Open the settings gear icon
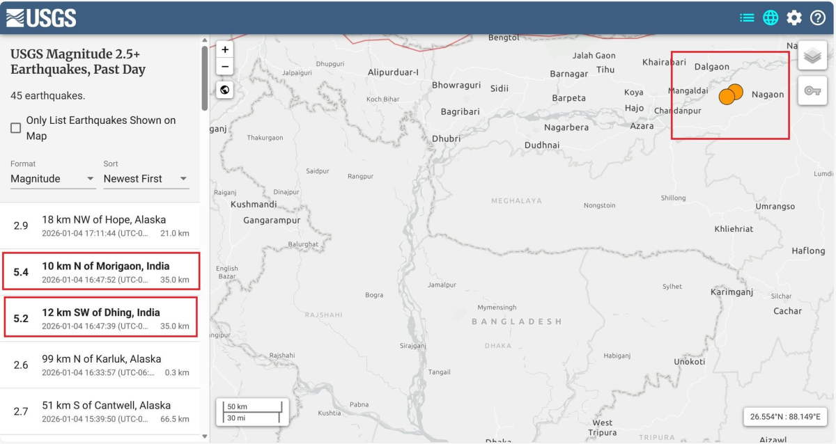 pos(794,17)
